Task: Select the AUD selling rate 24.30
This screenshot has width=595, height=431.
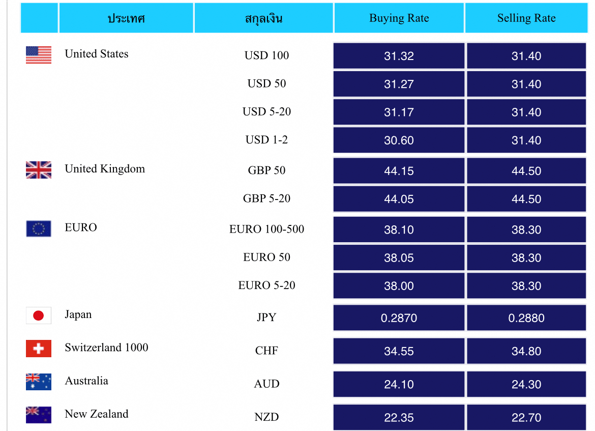Action: (526, 384)
